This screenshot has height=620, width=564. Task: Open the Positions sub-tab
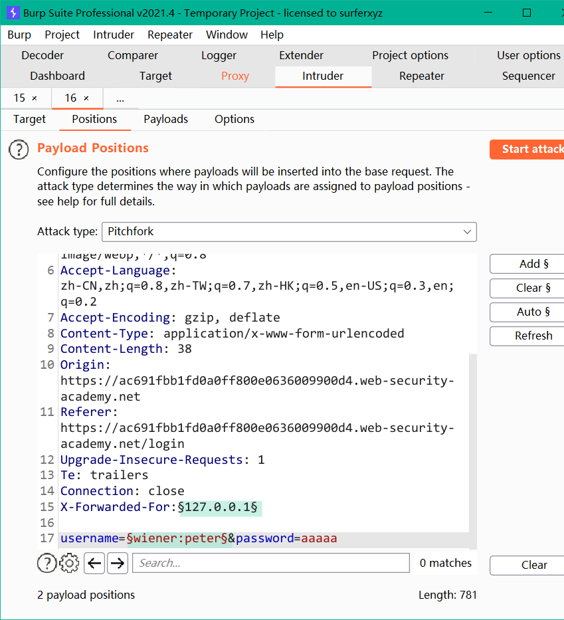94,120
